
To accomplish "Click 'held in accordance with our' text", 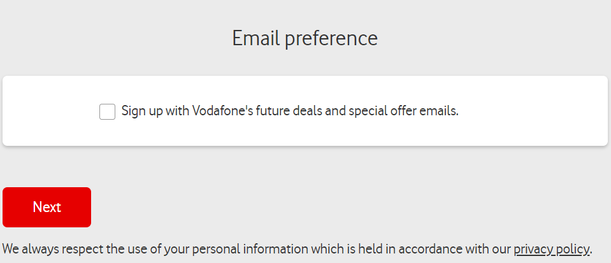I will pos(435,249).
